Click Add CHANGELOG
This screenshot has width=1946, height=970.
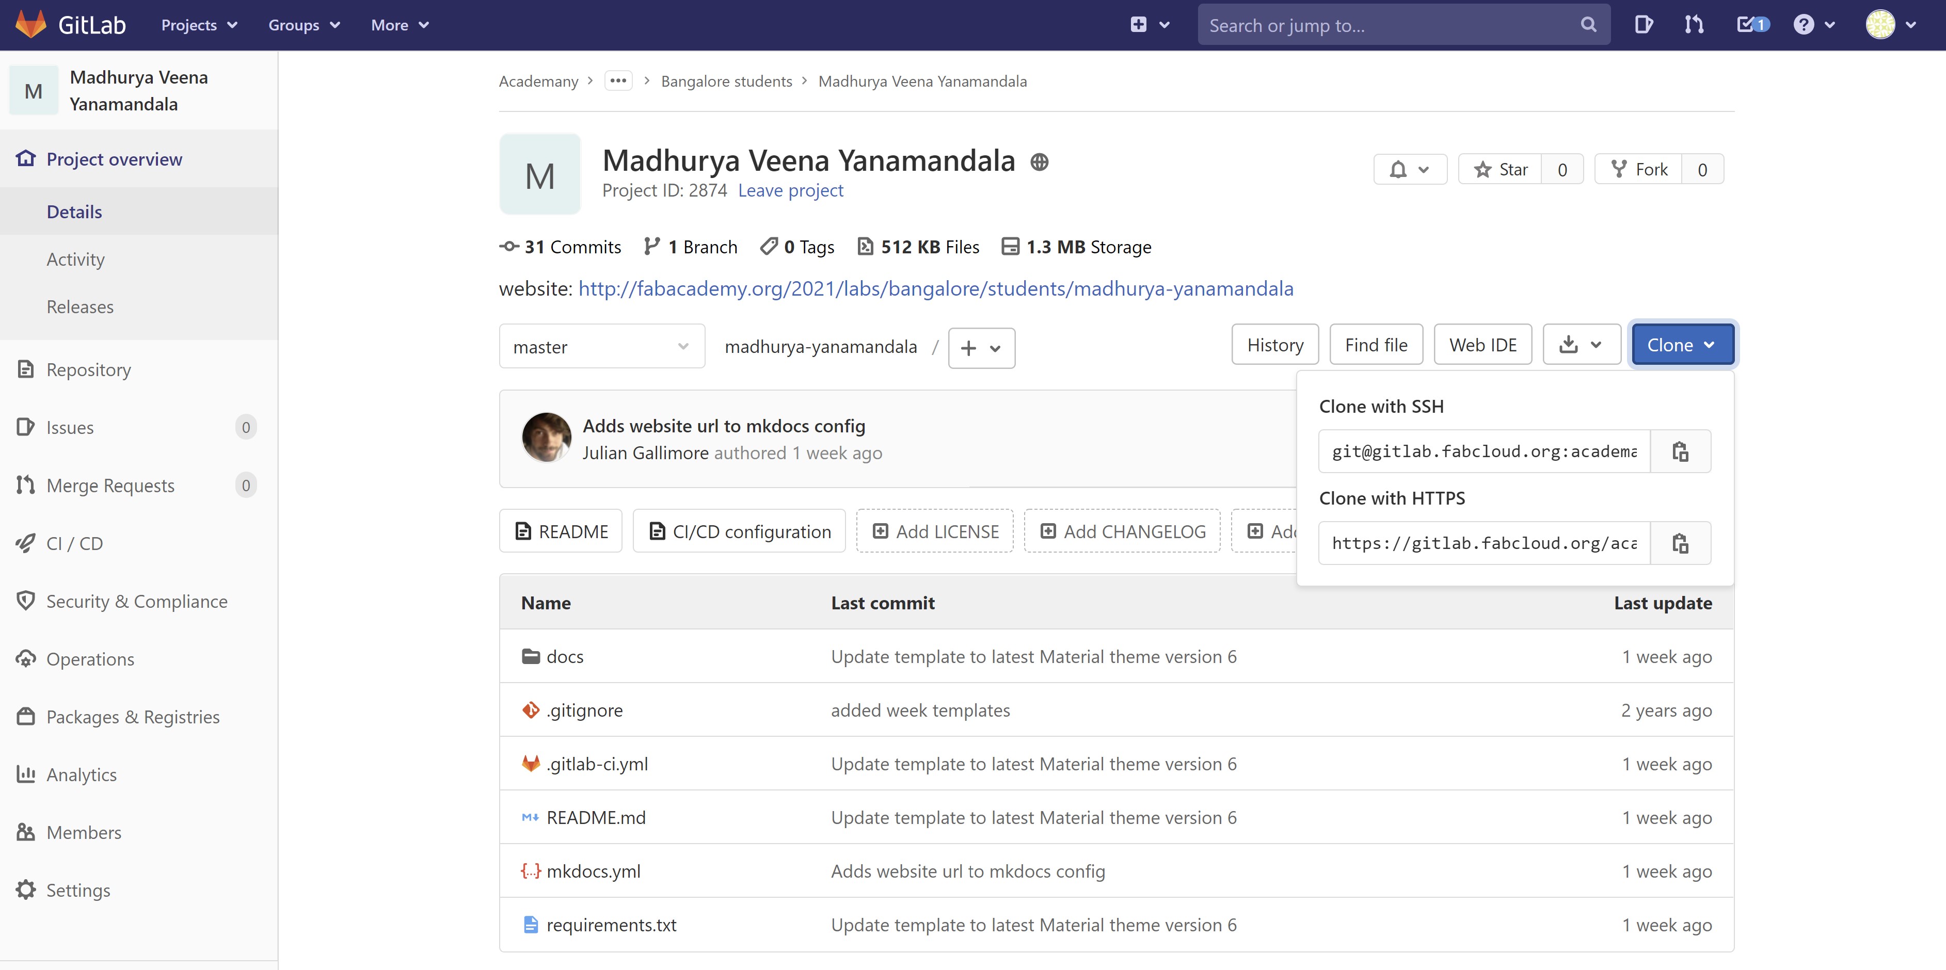1122,531
